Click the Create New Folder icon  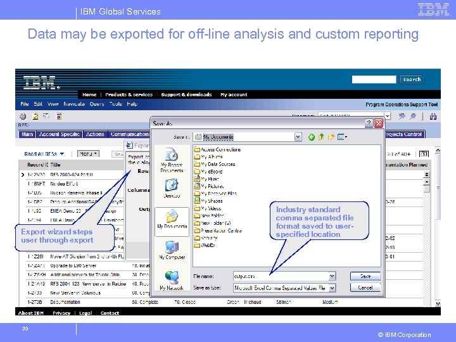pyautogui.click(x=331, y=137)
